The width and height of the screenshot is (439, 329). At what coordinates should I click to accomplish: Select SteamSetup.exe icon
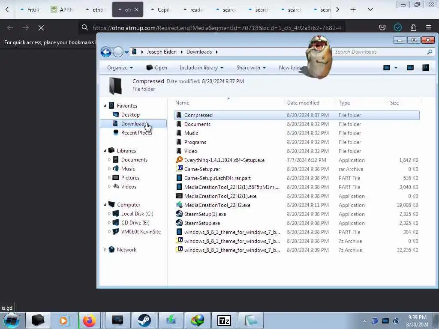(179, 223)
